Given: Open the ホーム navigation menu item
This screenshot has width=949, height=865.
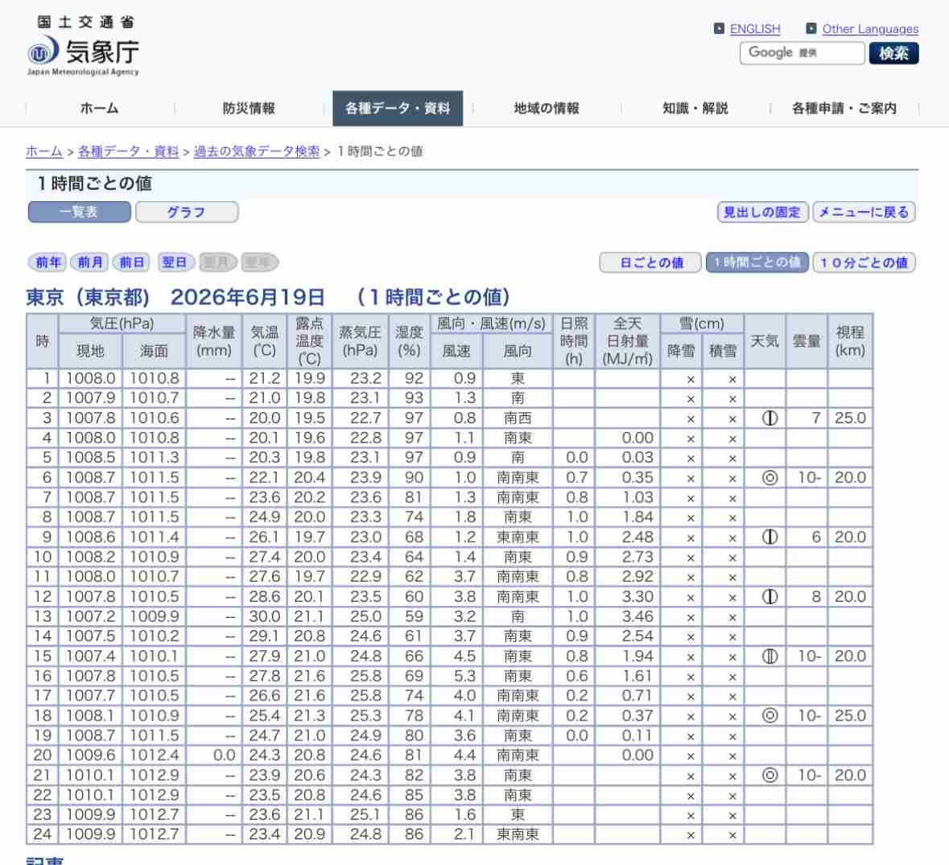Looking at the screenshot, I should click(x=99, y=109).
